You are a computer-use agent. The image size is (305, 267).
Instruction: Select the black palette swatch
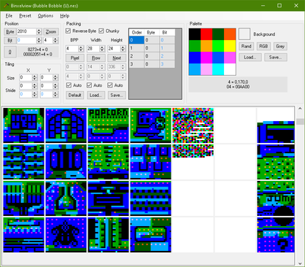(195, 34)
